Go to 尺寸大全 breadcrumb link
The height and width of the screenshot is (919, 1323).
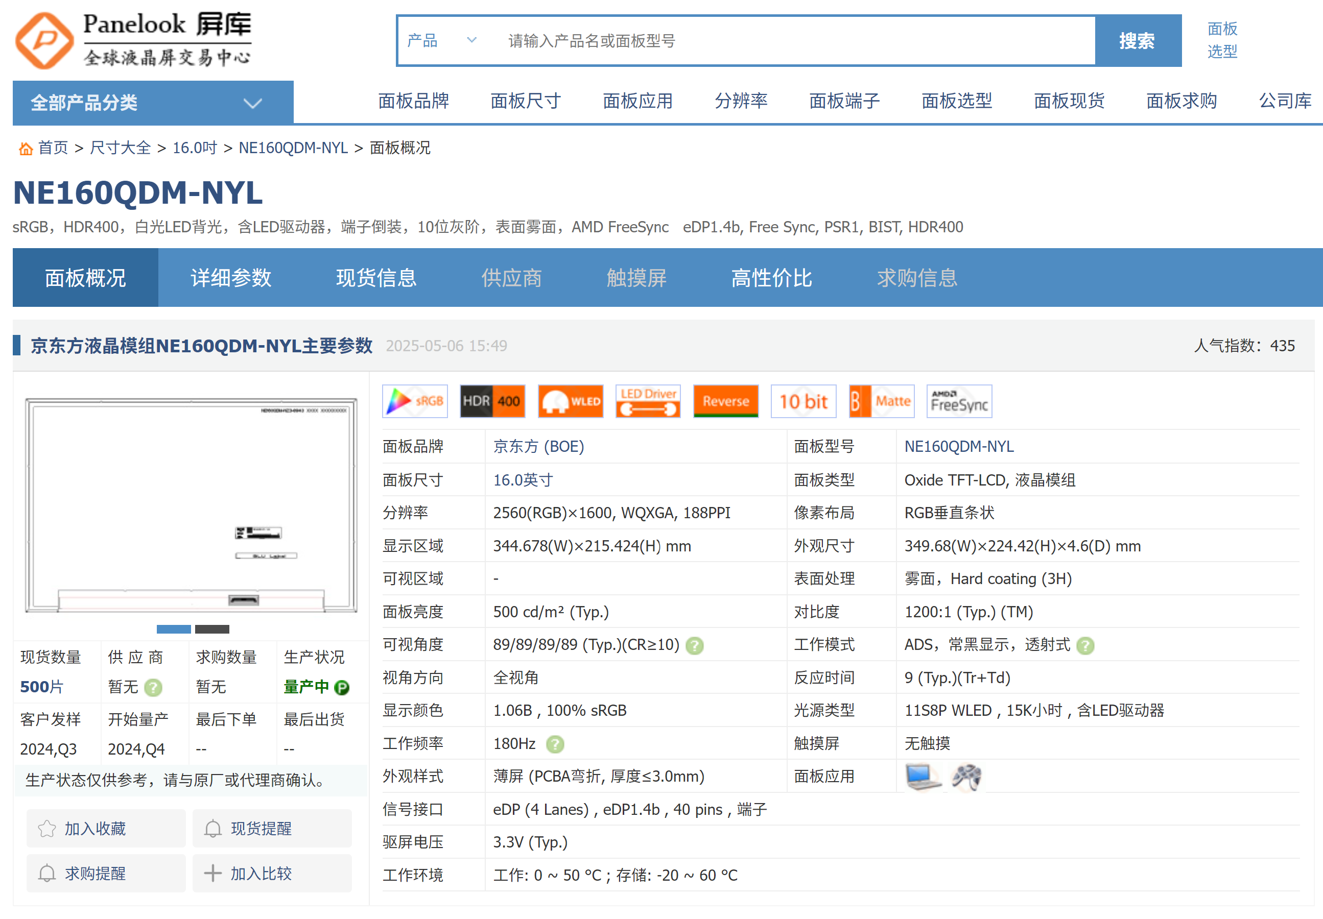(121, 148)
